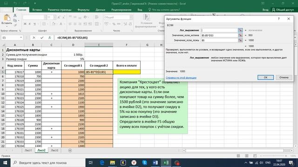This screenshot has width=298, height=167.
Task: Click the Skype icon in the taskbar
Action: (144, 163)
